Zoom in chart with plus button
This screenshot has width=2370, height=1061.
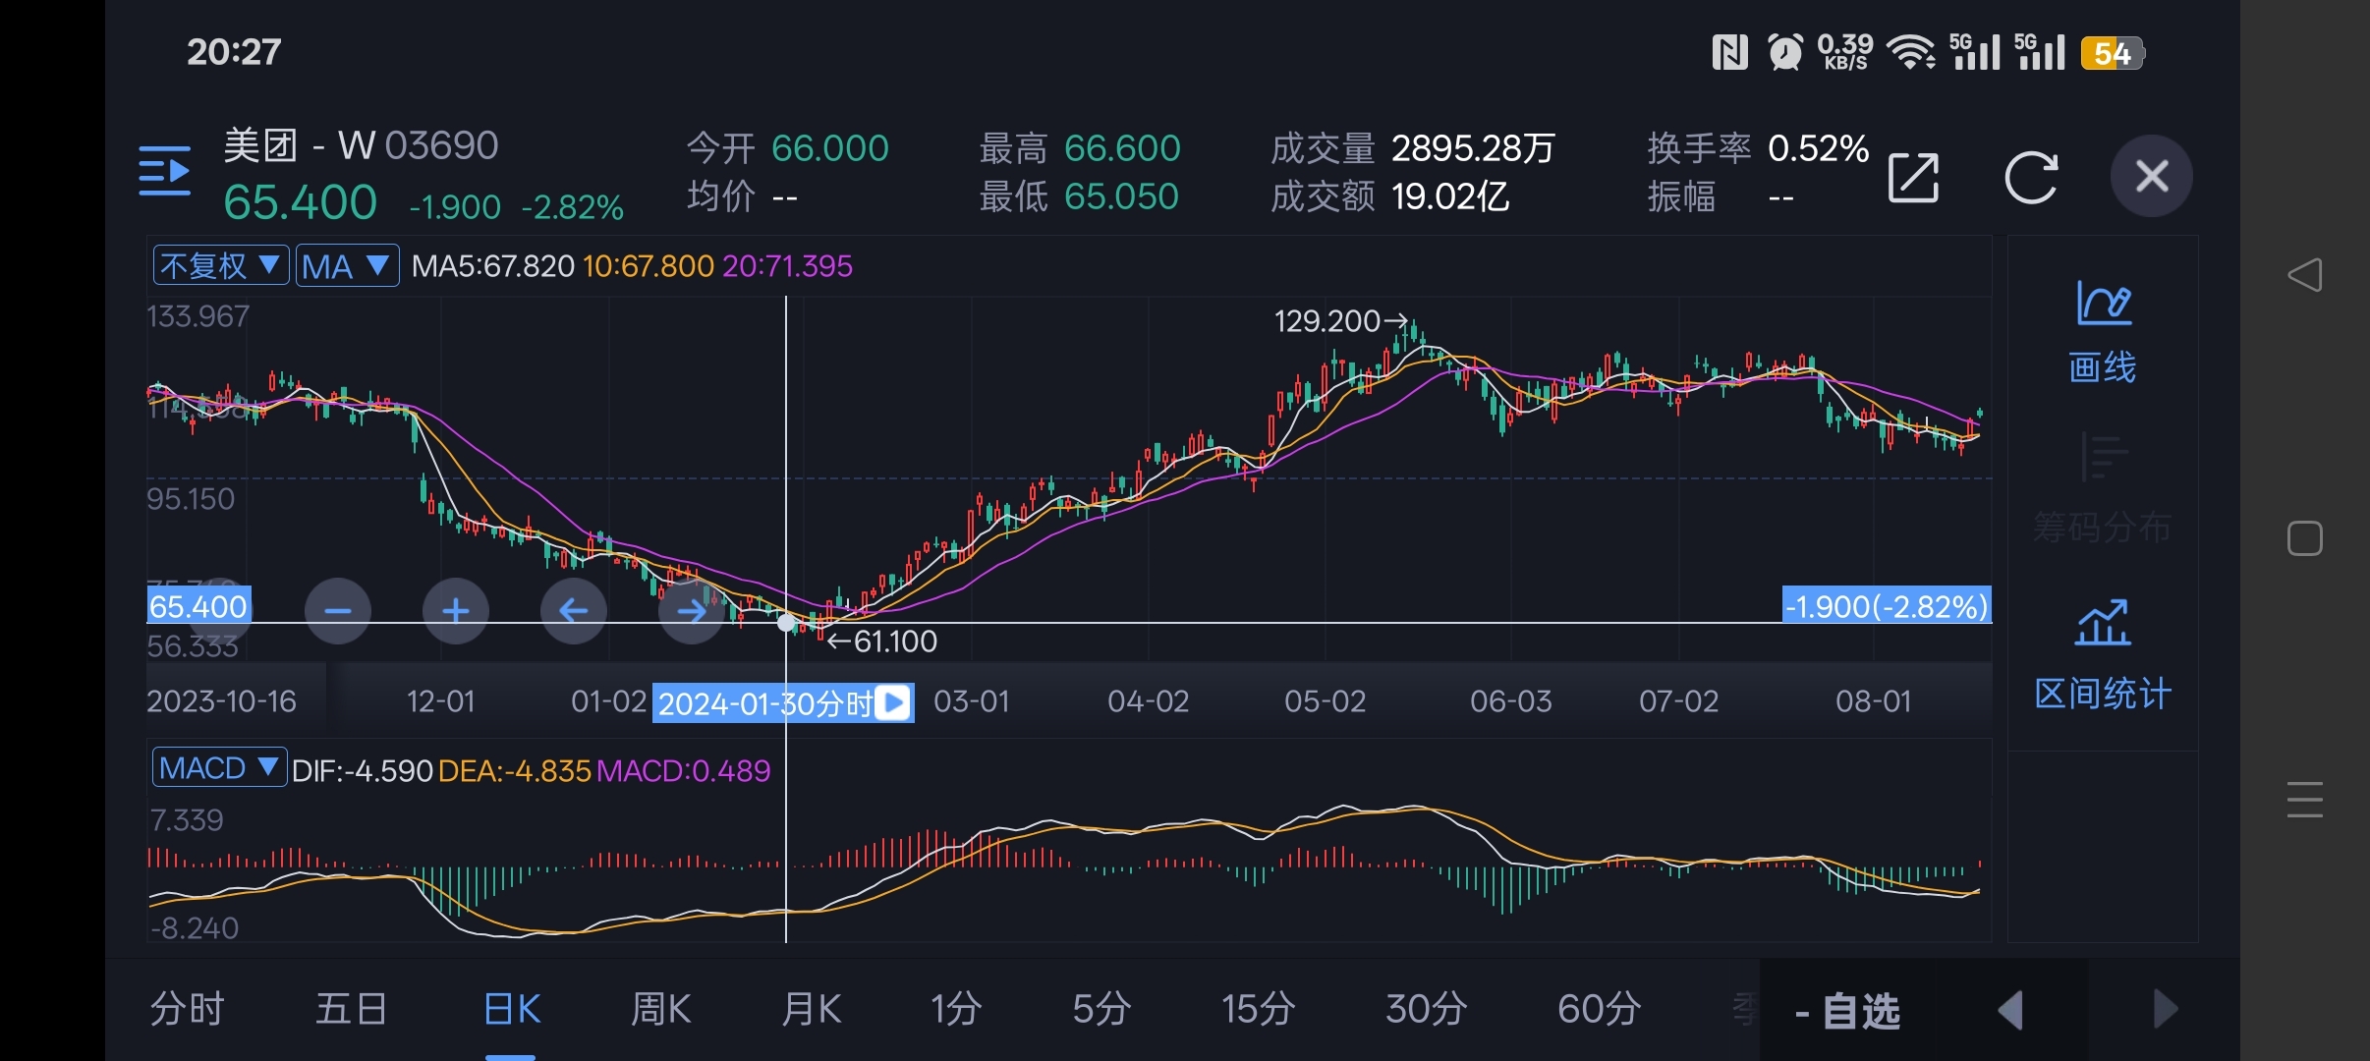coord(455,611)
